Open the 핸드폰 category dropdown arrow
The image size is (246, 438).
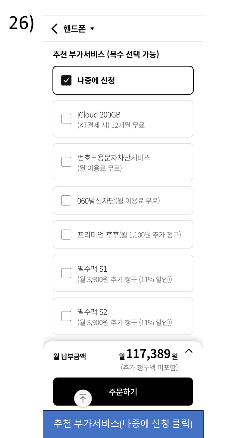click(x=92, y=29)
